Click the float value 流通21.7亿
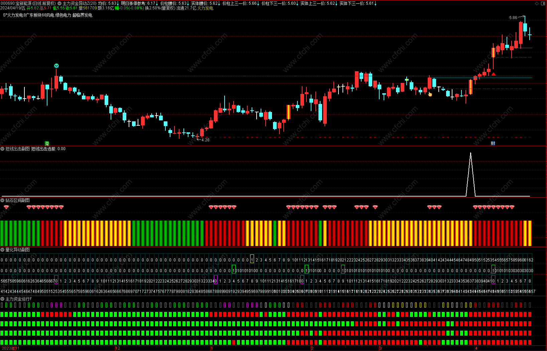 186,8
